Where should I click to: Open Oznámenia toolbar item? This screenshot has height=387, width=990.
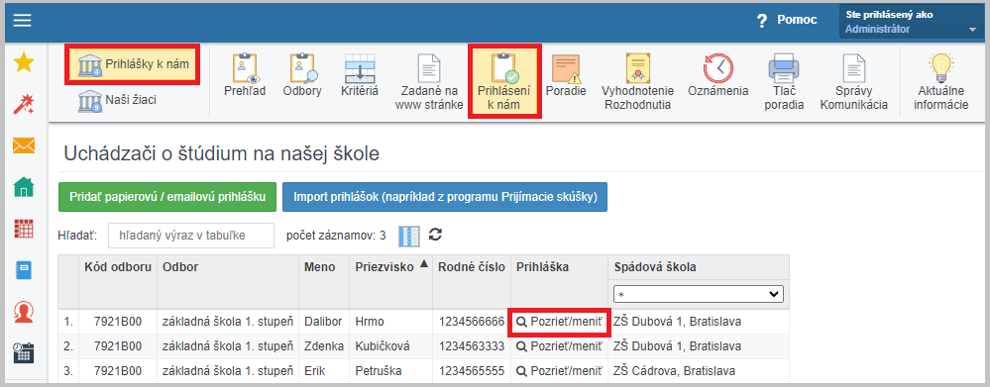tap(718, 75)
